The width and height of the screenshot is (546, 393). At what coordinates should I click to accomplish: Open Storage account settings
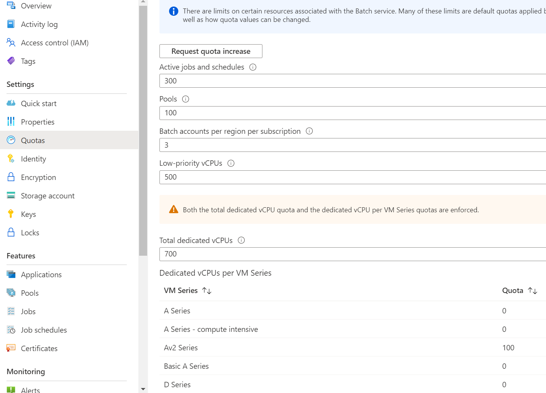pyautogui.click(x=48, y=195)
